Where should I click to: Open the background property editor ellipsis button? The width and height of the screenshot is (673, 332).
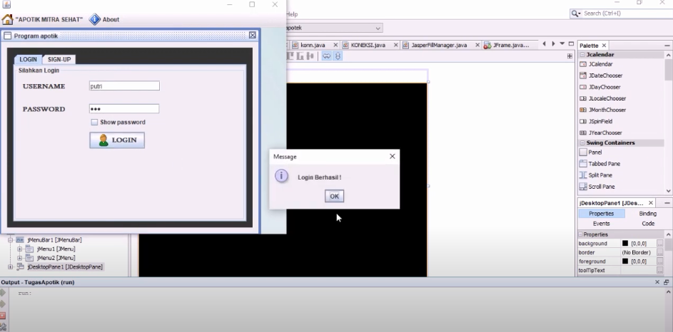tap(659, 244)
